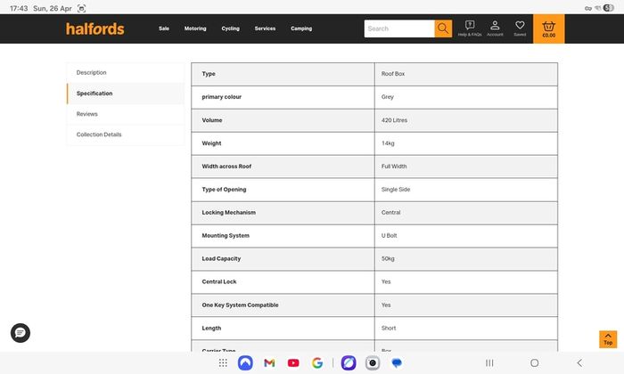
Task: Open the Sale menu
Action: (x=164, y=28)
